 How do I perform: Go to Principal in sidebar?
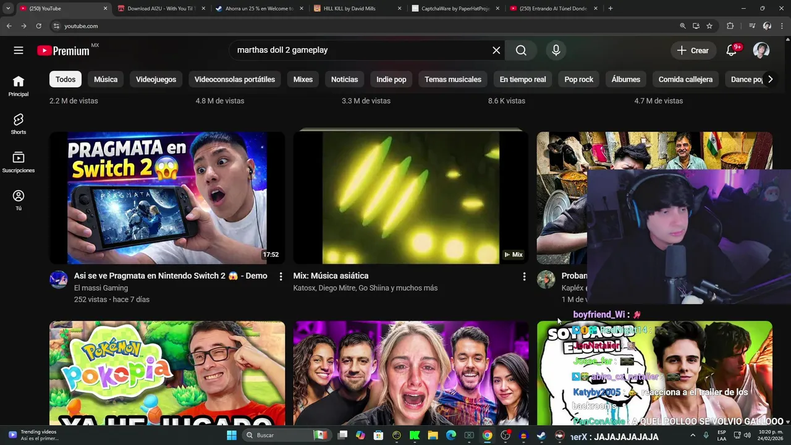click(19, 86)
